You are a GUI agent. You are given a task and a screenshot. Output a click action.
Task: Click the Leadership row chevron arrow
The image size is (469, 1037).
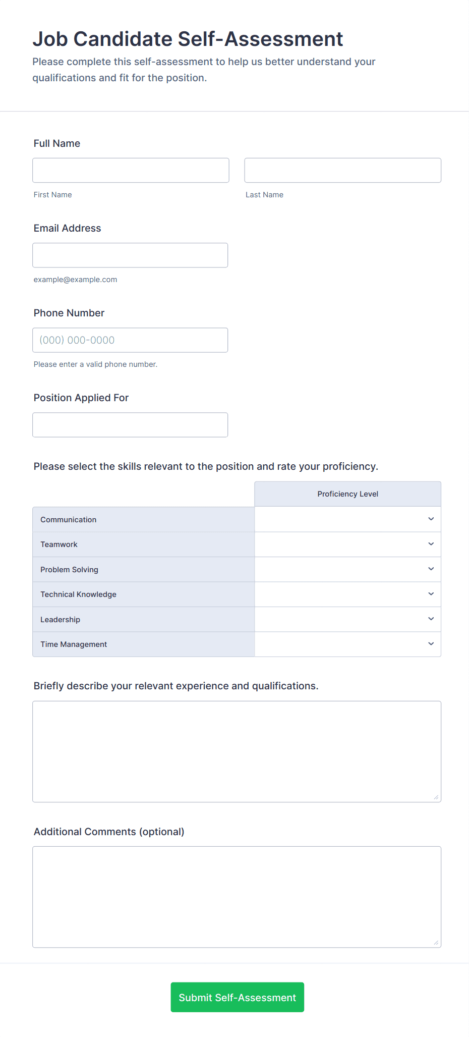point(431,619)
